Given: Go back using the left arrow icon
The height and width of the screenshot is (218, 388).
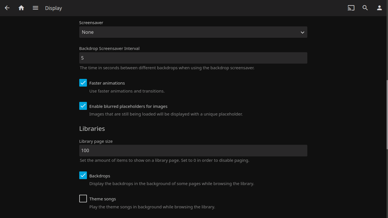Looking at the screenshot, I should (x=7, y=8).
